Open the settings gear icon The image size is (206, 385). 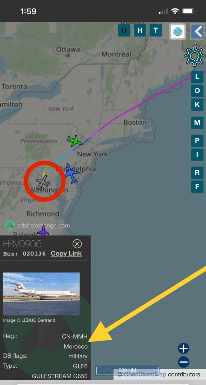point(194,56)
